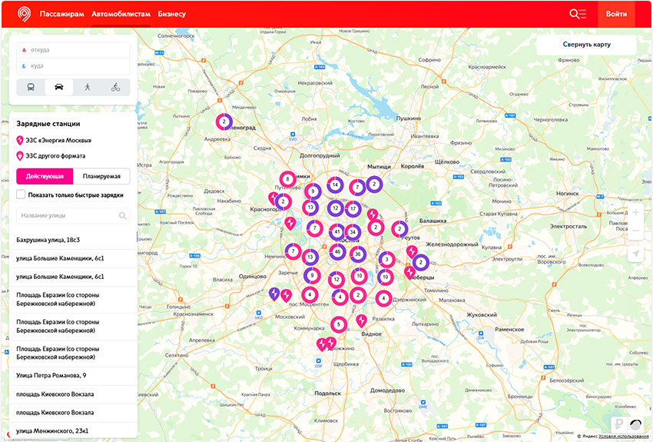
Task: Locate me using map geolocation arrow
Action: pos(635,254)
